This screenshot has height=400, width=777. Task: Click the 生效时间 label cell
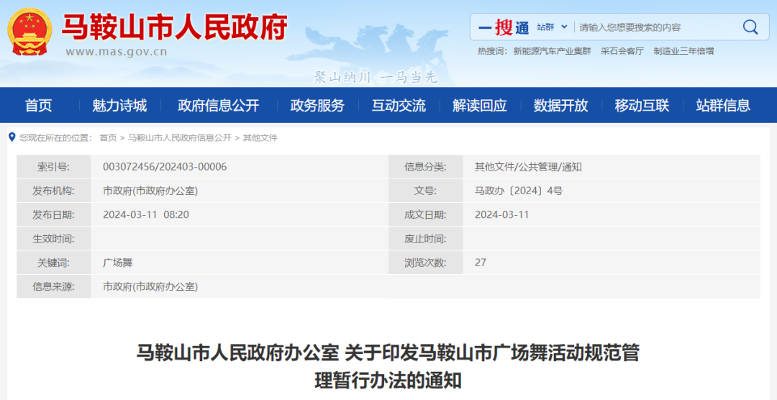(53, 239)
